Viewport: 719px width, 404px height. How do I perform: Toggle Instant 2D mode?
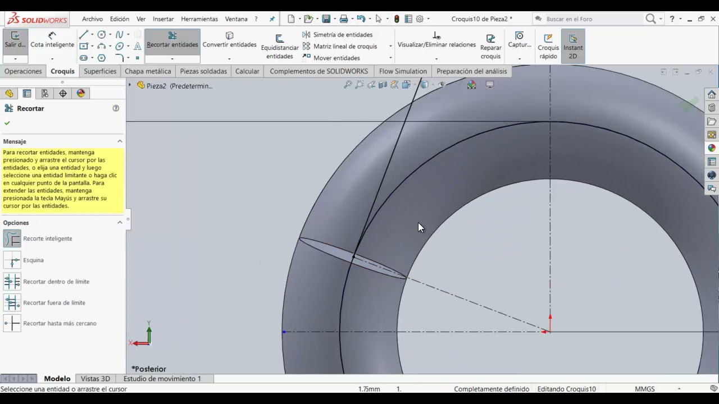pyautogui.click(x=573, y=45)
